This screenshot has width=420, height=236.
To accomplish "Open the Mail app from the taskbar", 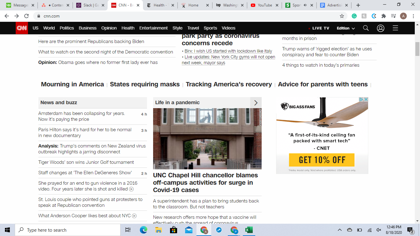I will pyautogui.click(x=188, y=230).
